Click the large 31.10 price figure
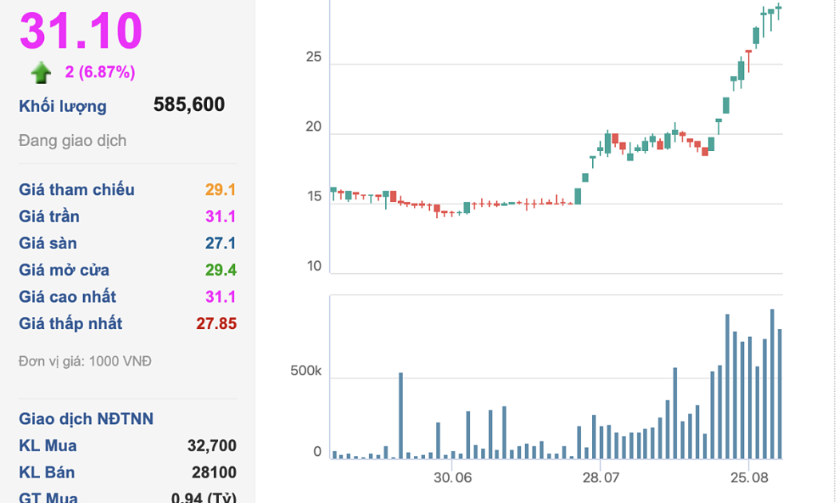The height and width of the screenshot is (503, 839). point(81,30)
